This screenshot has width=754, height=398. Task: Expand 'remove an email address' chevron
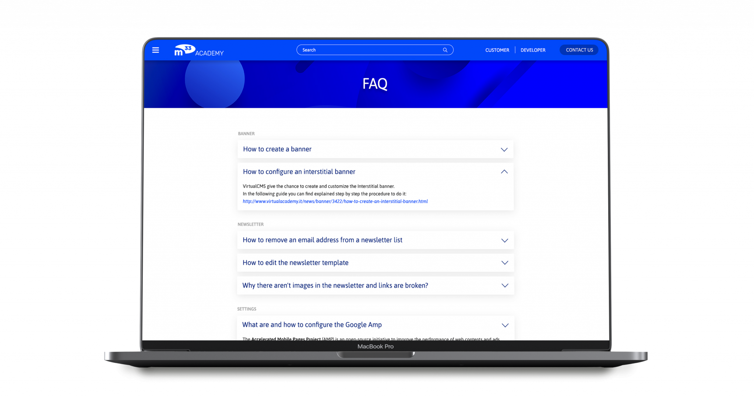[x=504, y=241]
